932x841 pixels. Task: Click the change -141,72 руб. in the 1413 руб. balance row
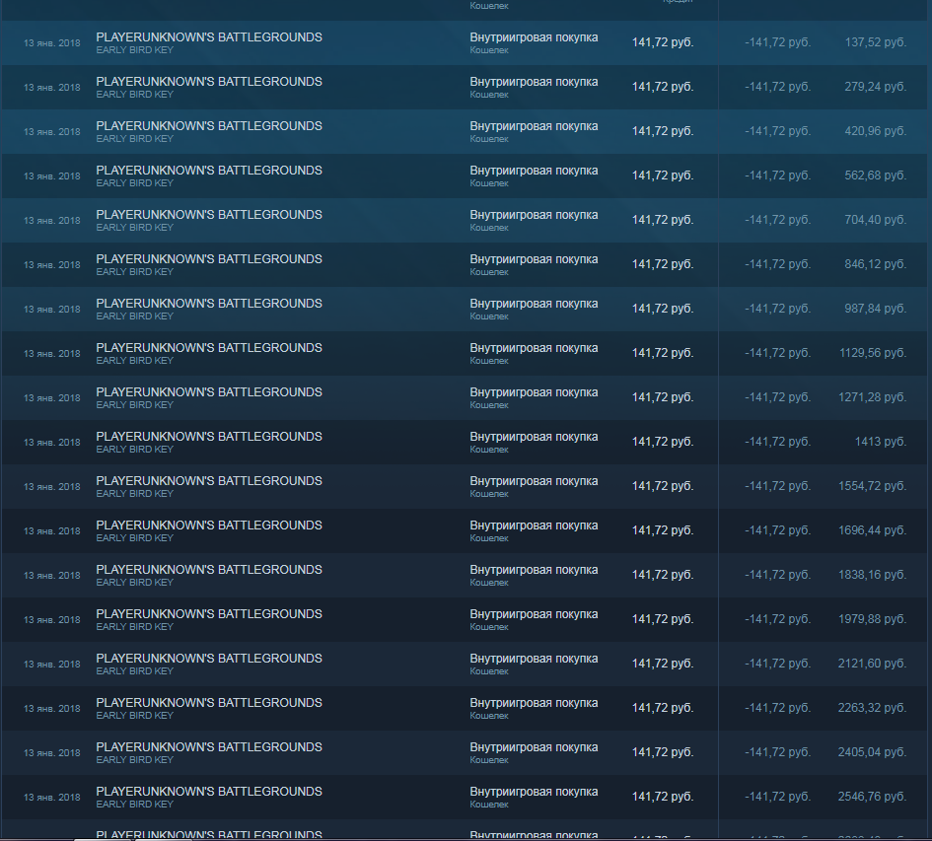[x=777, y=442]
